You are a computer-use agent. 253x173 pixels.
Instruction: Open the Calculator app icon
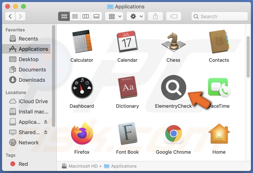pos(82,41)
